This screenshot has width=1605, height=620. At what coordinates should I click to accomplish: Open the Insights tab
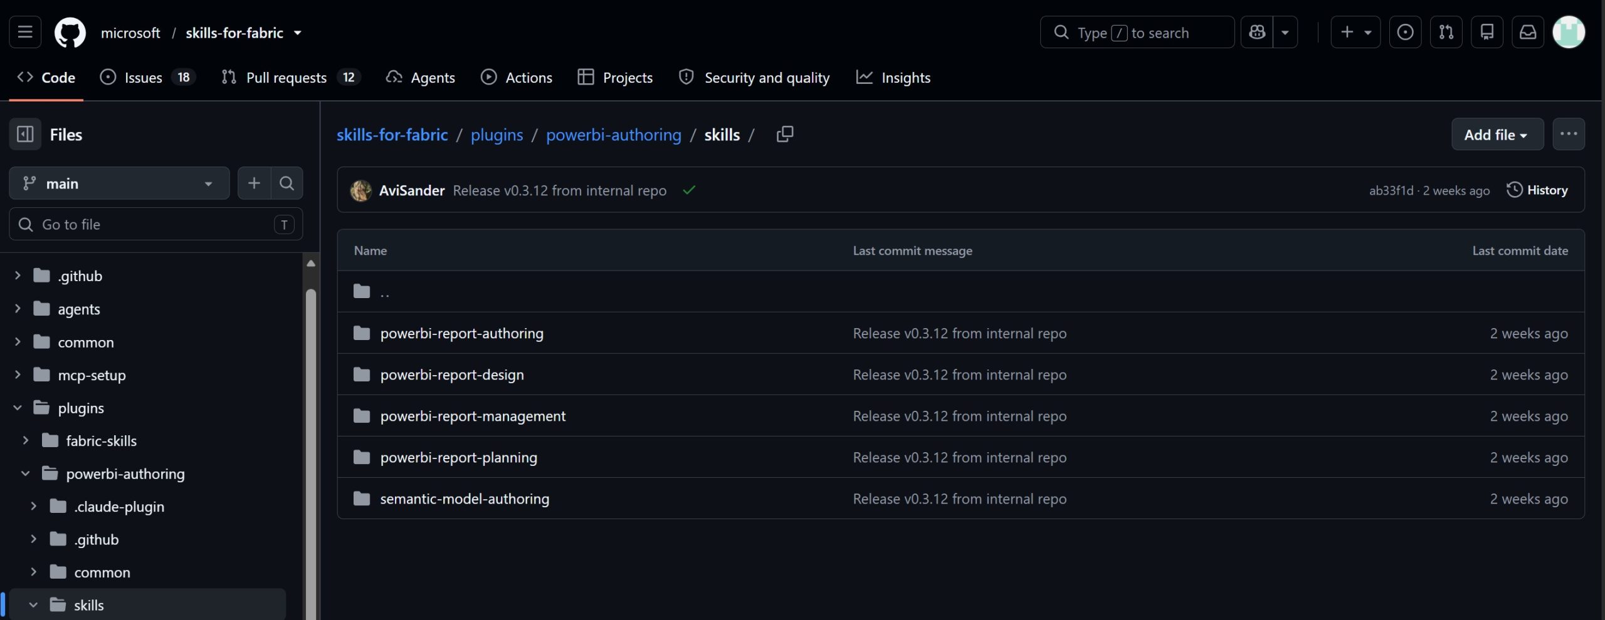pyautogui.click(x=893, y=77)
